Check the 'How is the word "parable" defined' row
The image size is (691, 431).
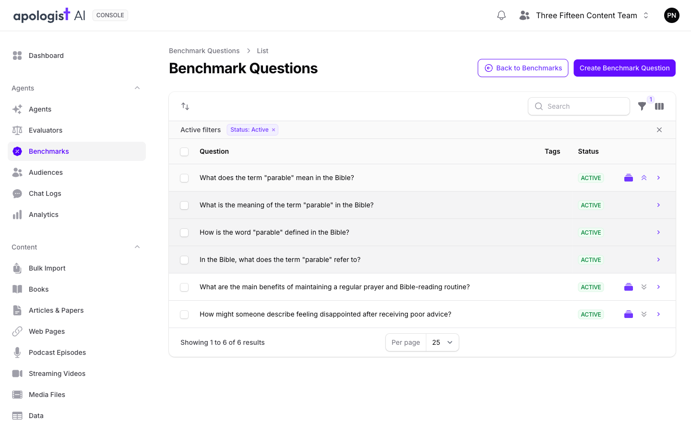(x=184, y=233)
